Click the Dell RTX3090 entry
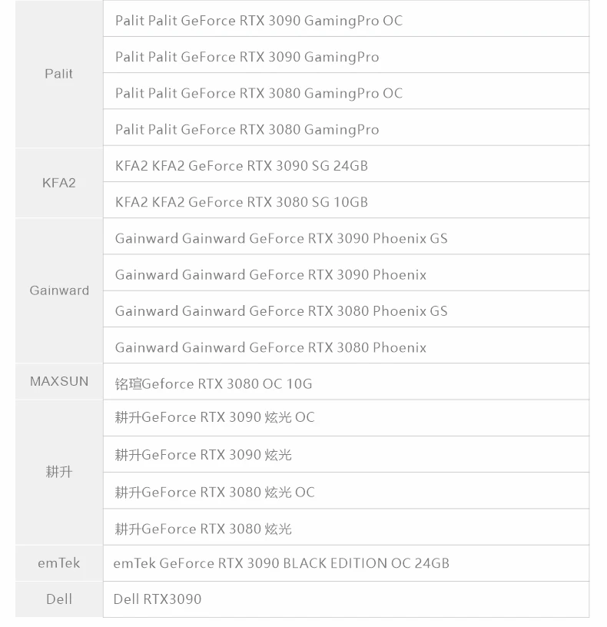 158,599
